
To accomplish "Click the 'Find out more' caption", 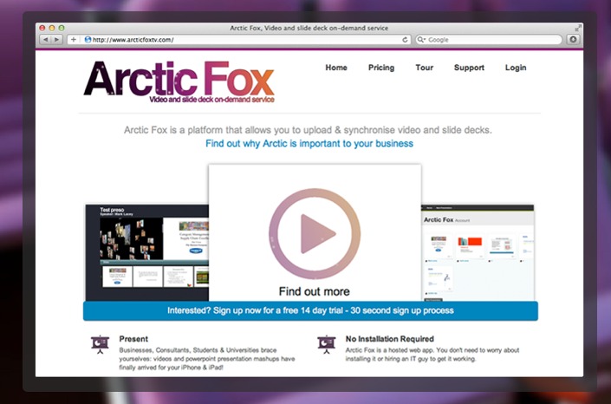I will (x=315, y=291).
